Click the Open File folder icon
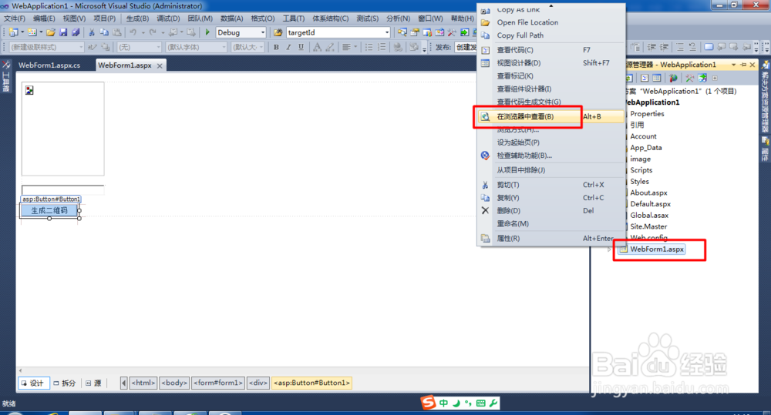 (x=51, y=32)
